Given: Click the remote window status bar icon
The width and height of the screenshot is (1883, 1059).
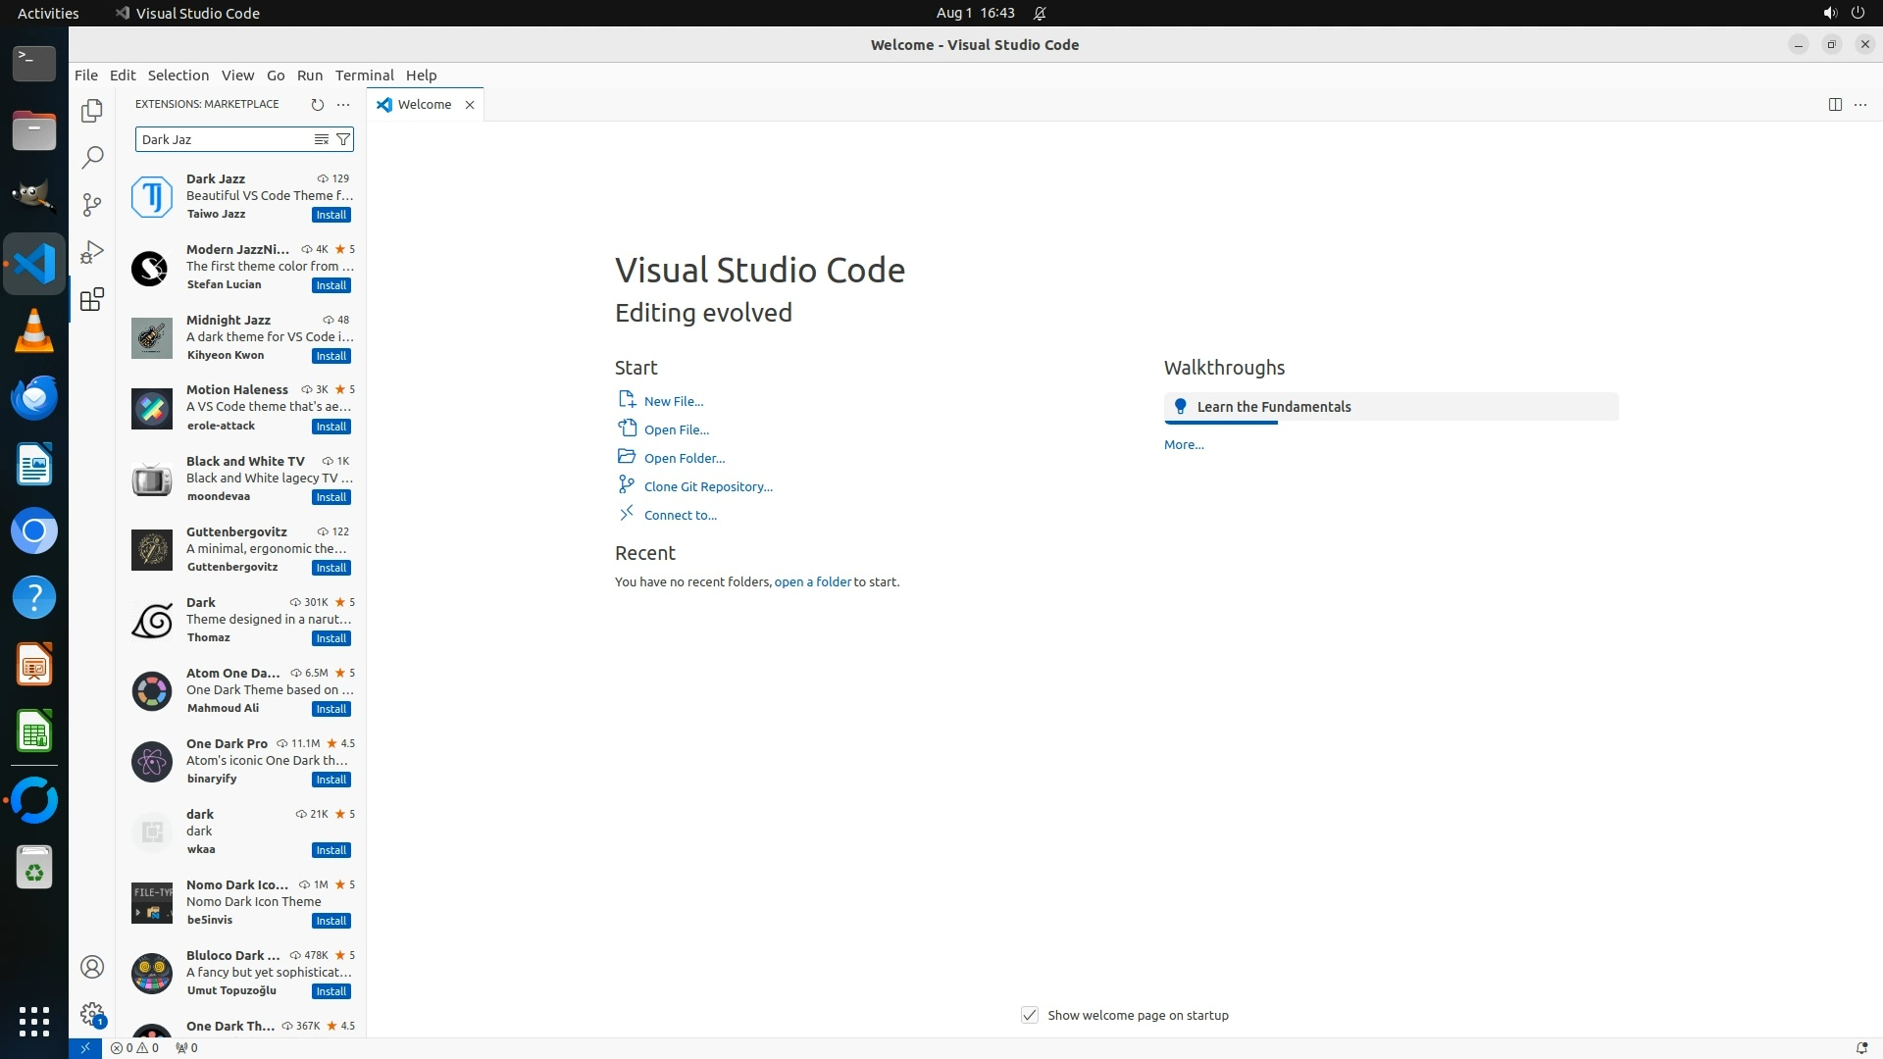Looking at the screenshot, I should tap(85, 1047).
